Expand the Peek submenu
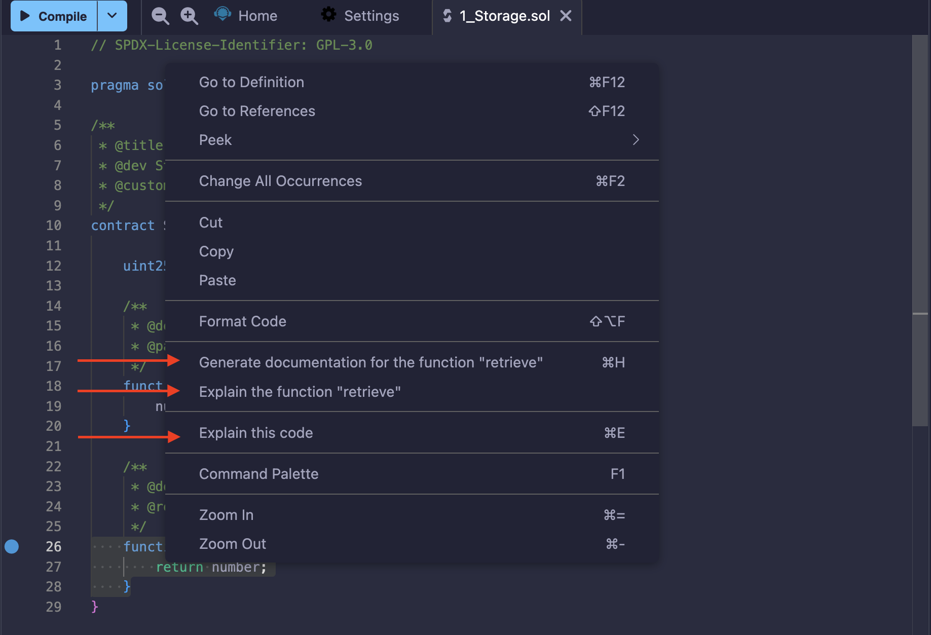Viewport: 931px width, 635px height. point(412,140)
